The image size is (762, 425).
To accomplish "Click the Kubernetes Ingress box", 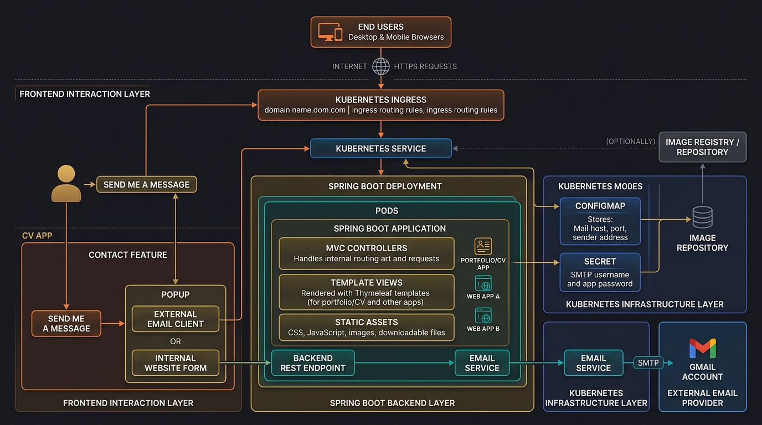I will (380, 105).
